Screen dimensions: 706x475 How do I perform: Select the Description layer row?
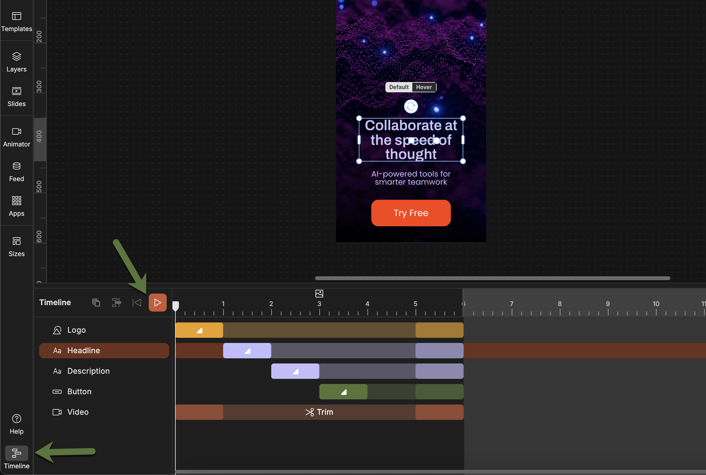point(88,371)
